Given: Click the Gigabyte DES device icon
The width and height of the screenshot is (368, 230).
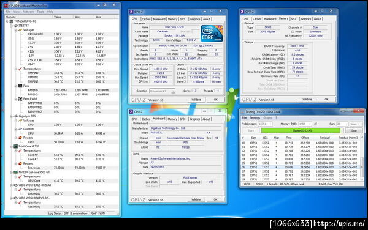Looking at the screenshot, I should 16,116.
